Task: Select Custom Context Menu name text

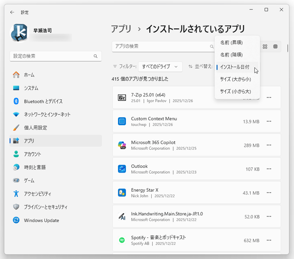Action: tap(154, 119)
